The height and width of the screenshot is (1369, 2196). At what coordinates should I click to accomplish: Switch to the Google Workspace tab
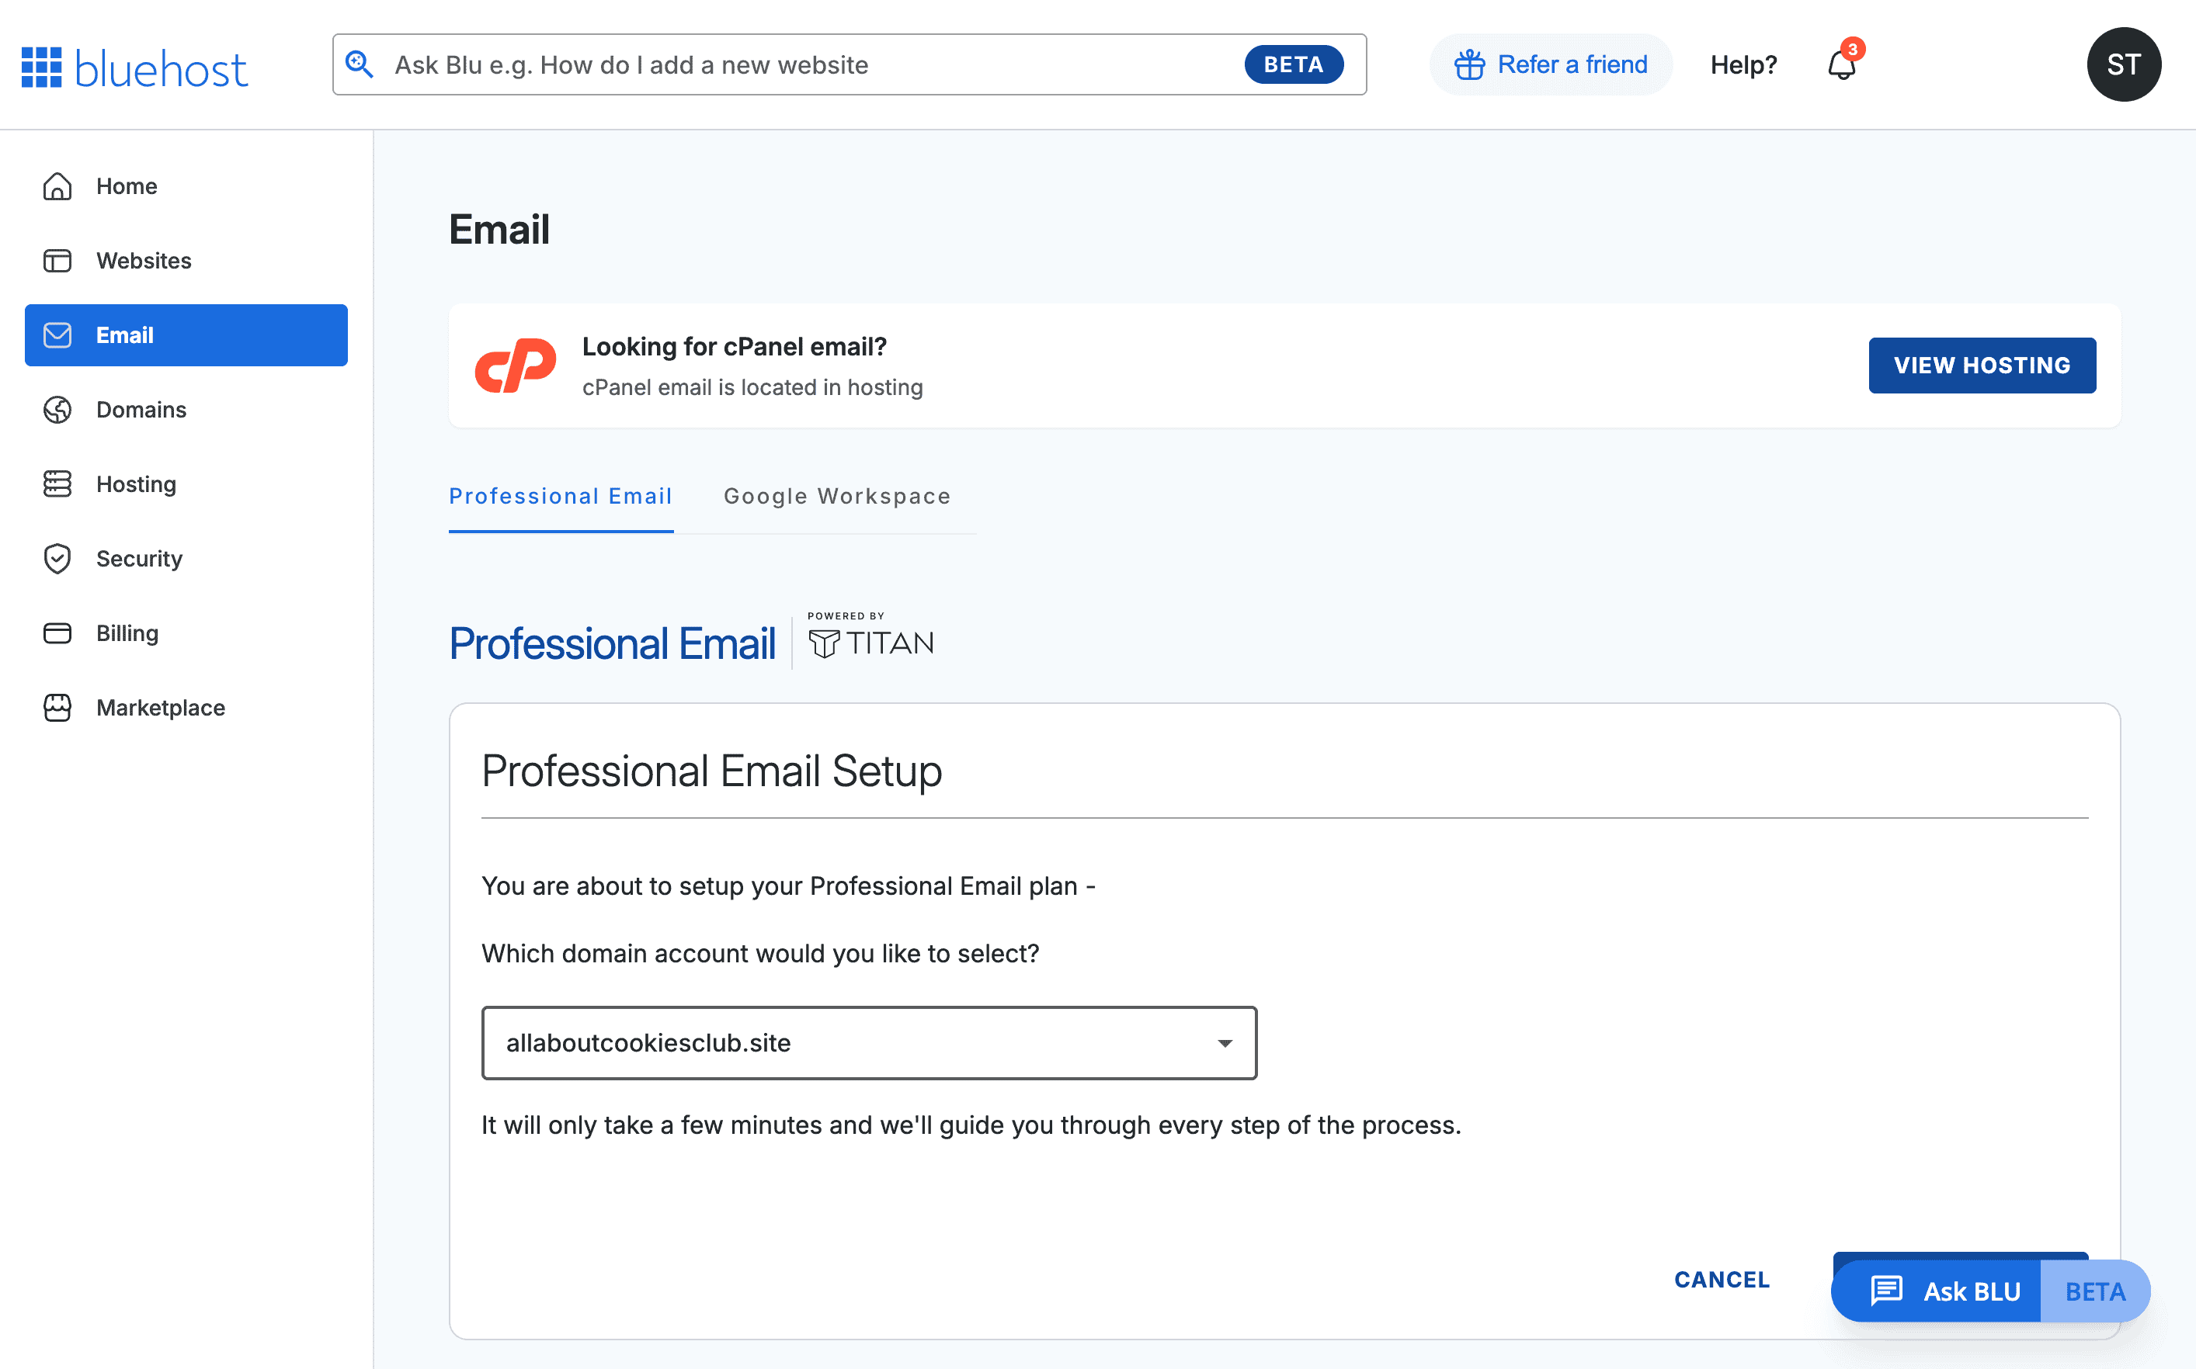click(x=837, y=496)
